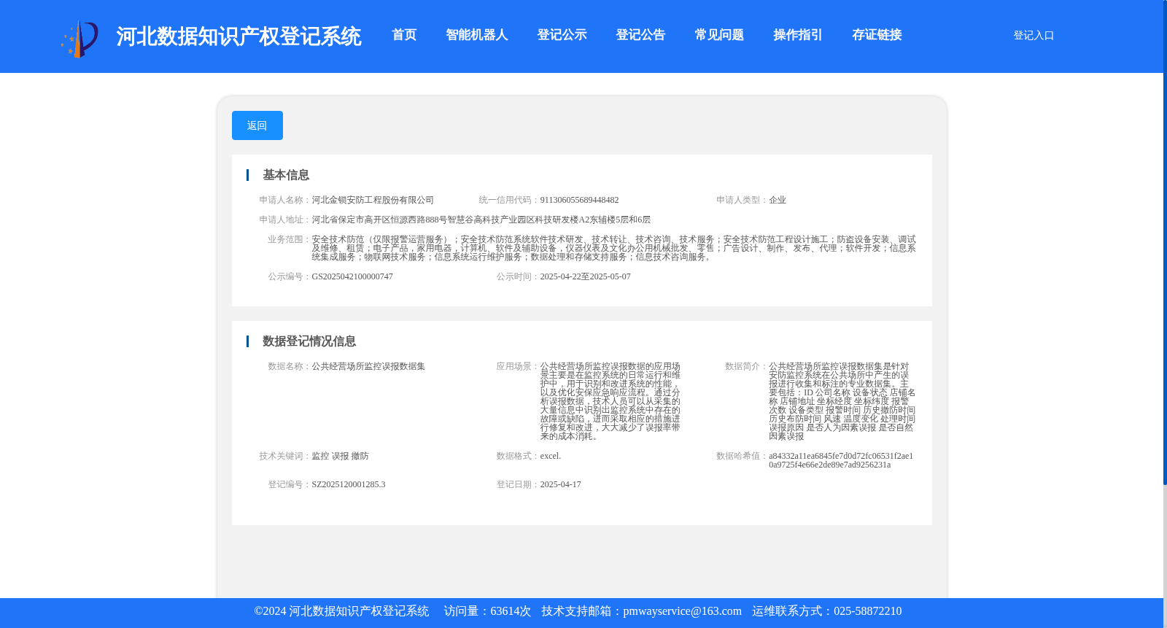Click the 申请人类型 label
This screenshot has height=628, width=1167.
click(x=741, y=200)
